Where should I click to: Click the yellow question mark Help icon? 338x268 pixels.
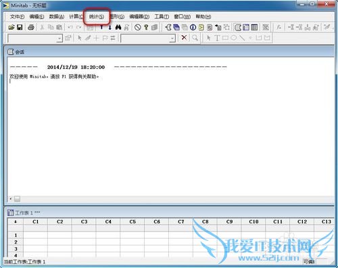pos(146,27)
